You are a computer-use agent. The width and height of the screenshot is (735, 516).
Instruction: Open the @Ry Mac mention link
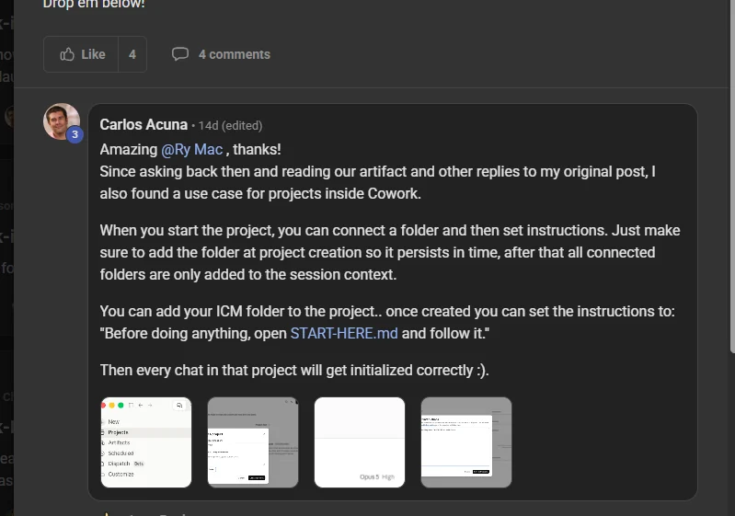click(x=191, y=150)
